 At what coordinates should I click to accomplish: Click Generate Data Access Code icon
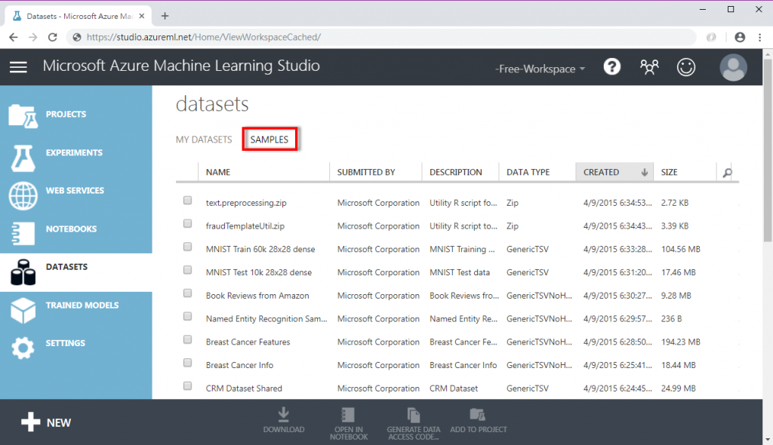tap(413, 415)
